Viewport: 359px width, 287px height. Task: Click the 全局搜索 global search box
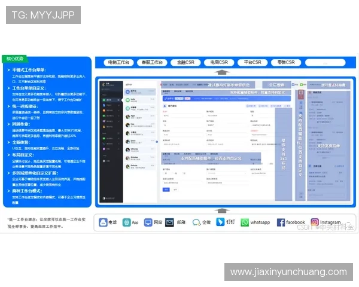[x=276, y=85]
